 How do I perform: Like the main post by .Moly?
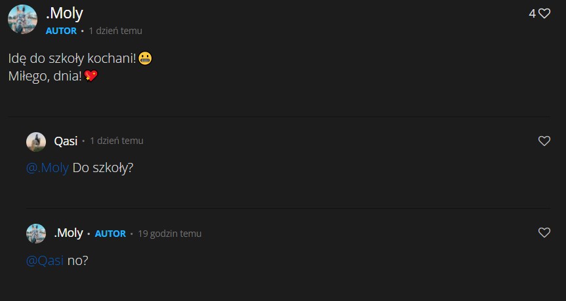click(x=544, y=13)
